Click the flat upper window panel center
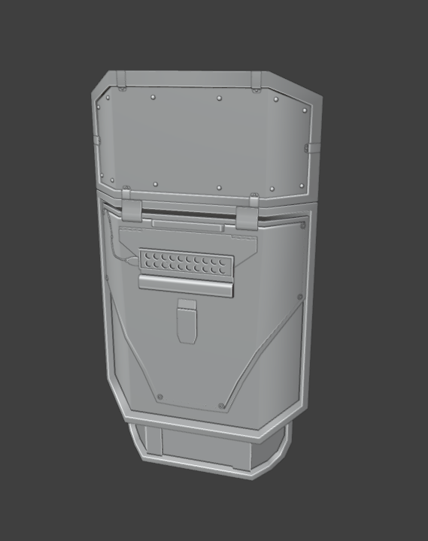 click(202, 142)
